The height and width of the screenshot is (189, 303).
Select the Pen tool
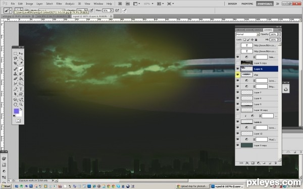(15, 89)
